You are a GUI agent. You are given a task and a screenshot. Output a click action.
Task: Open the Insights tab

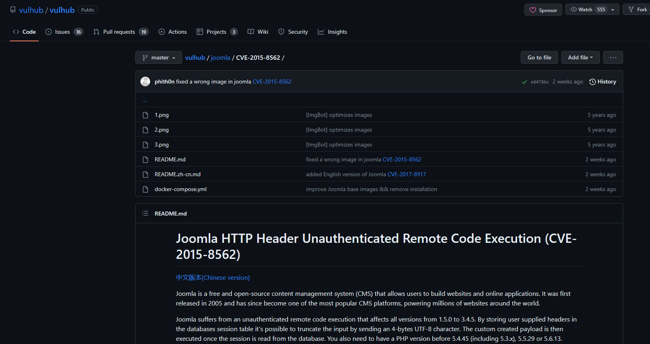click(x=332, y=32)
